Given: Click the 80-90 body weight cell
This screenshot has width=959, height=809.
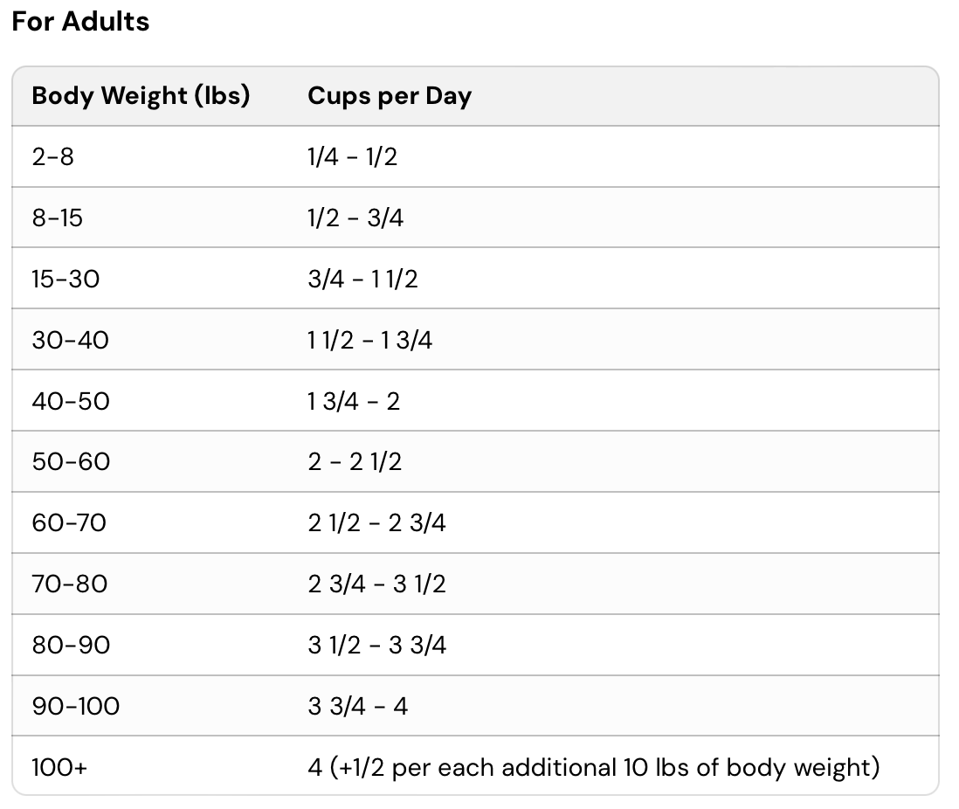Looking at the screenshot, I should [x=71, y=645].
